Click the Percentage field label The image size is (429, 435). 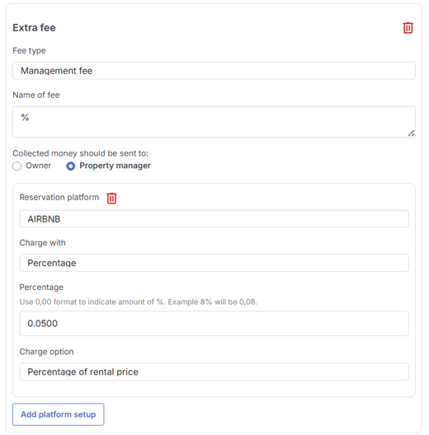pyautogui.click(x=41, y=288)
